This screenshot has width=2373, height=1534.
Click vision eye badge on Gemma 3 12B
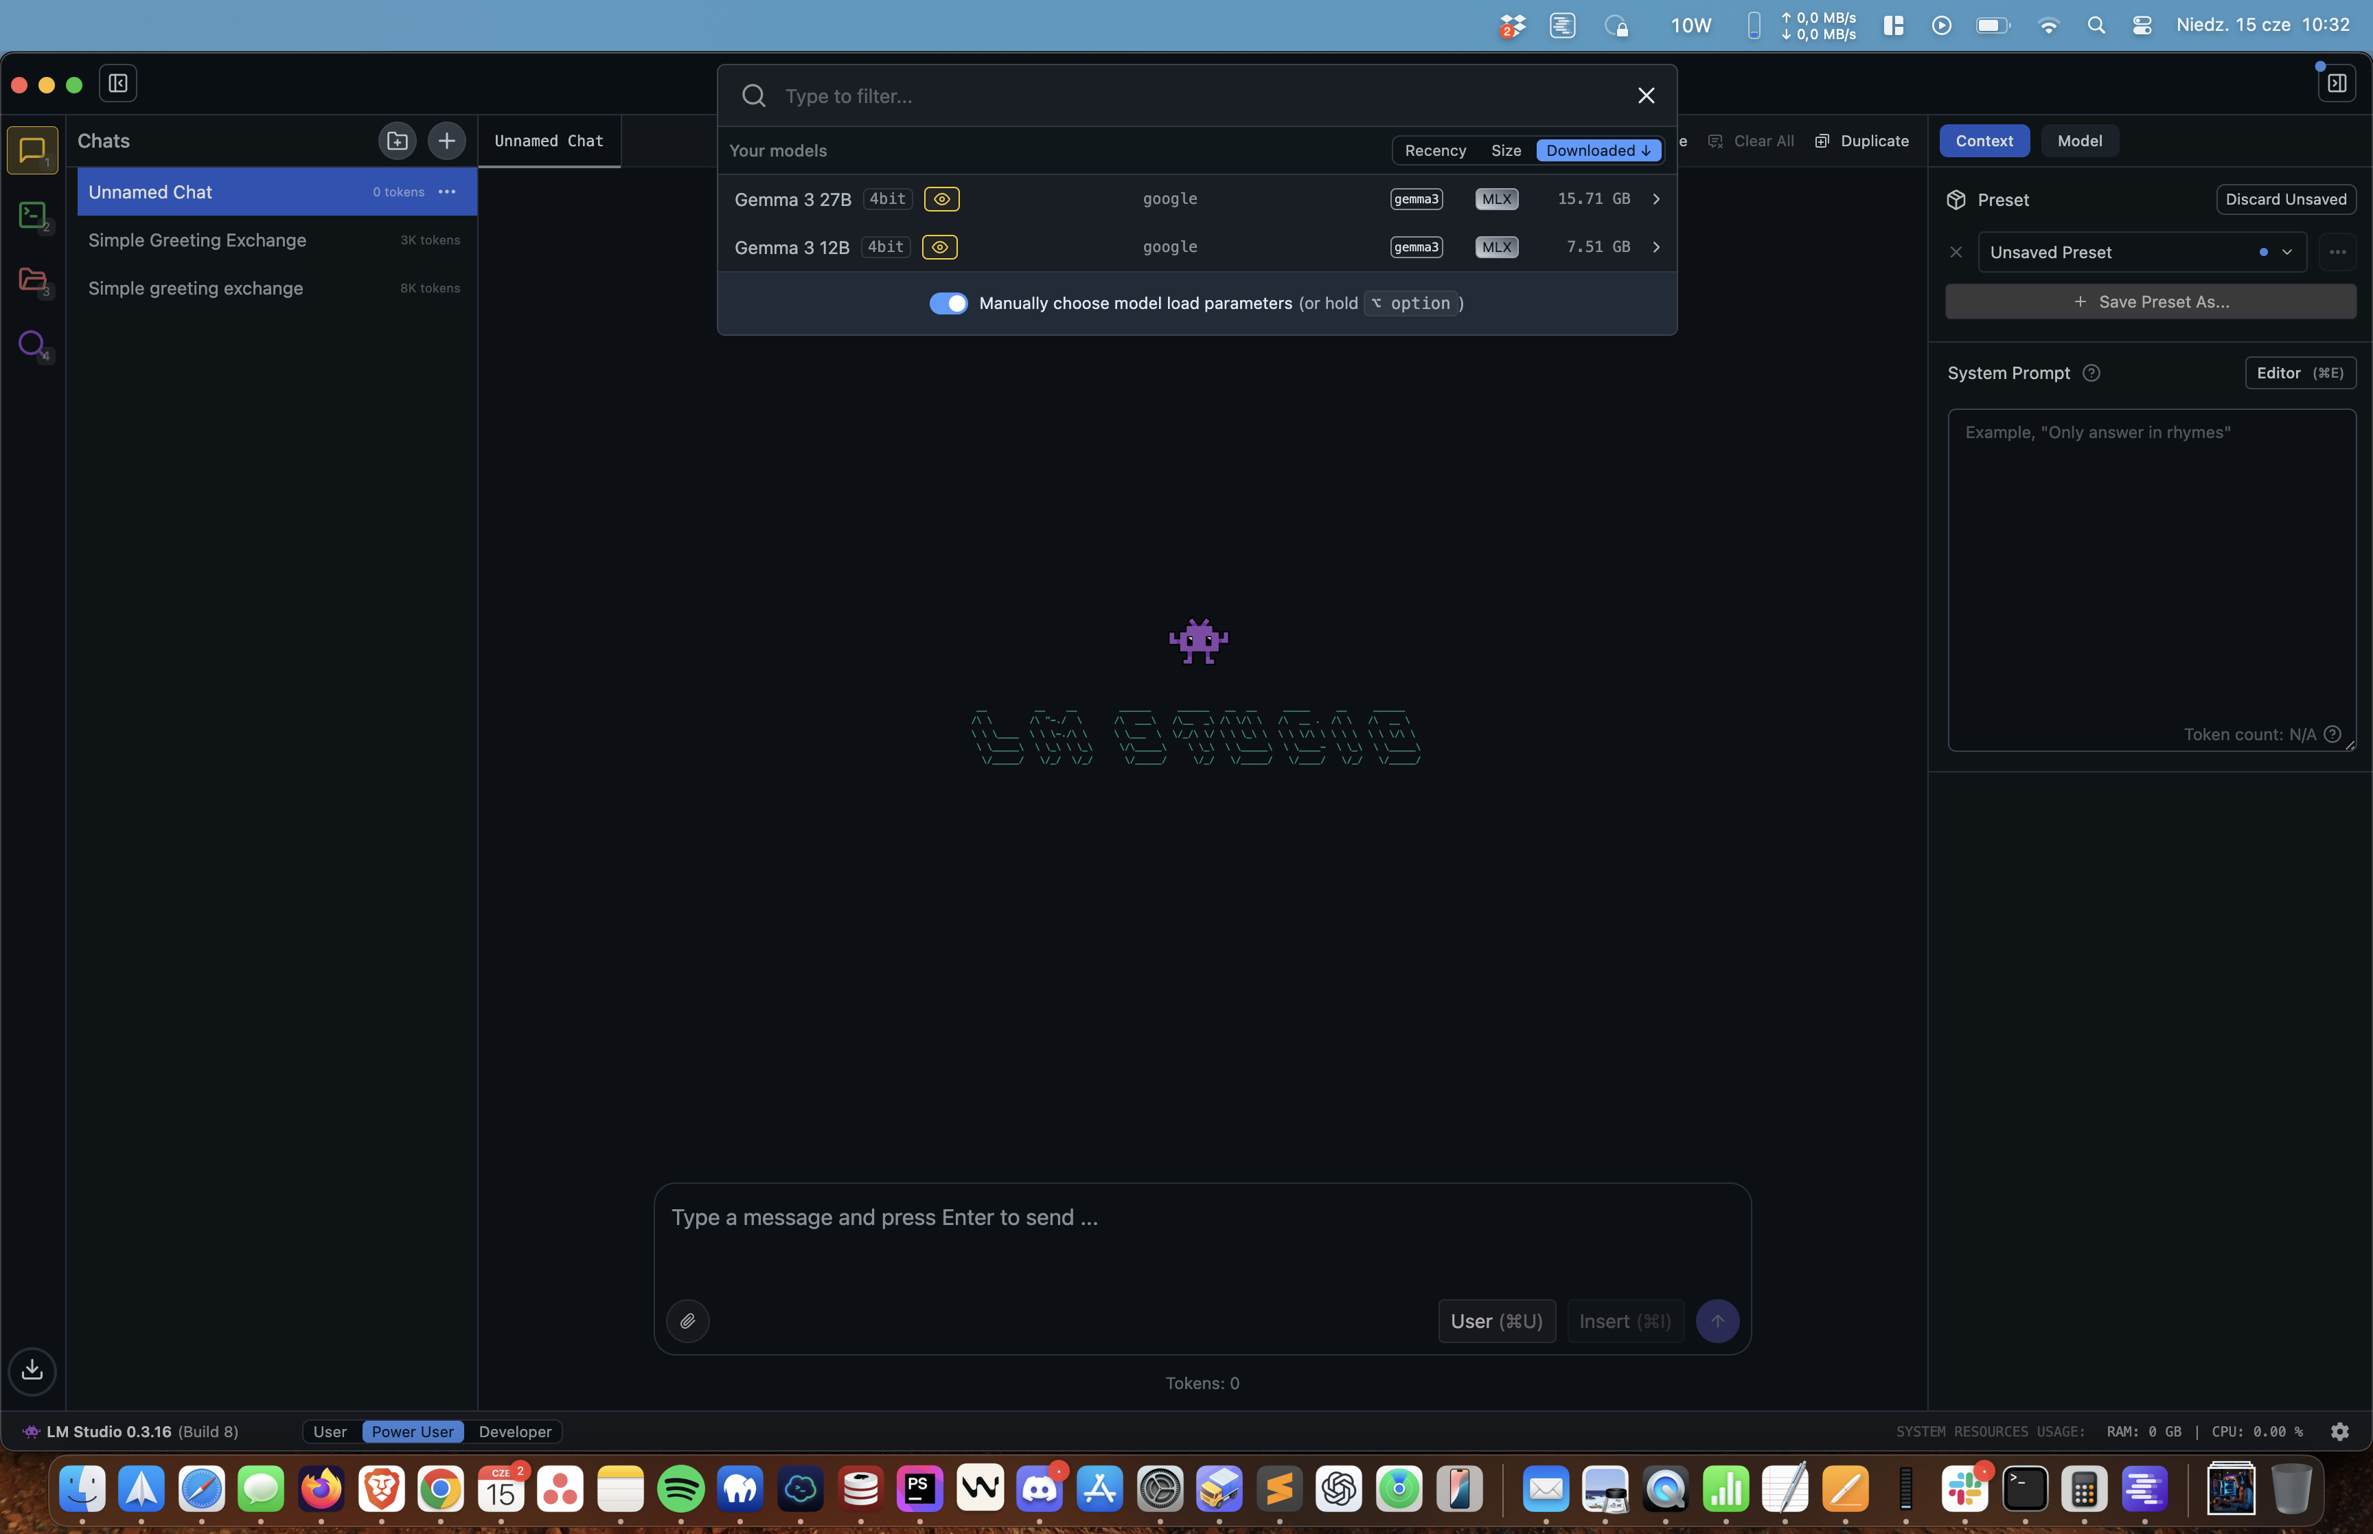[939, 247]
